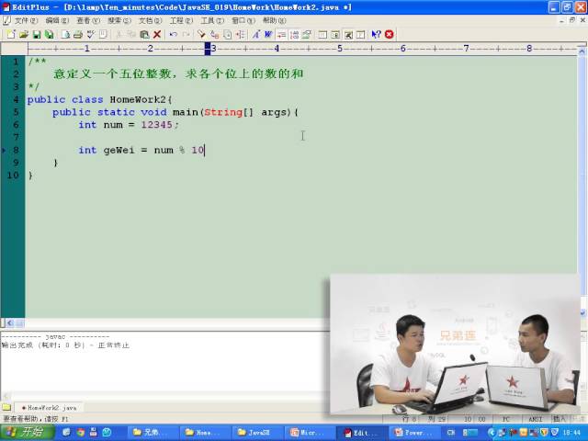Click the instructors' webcam video overlay

(455, 345)
